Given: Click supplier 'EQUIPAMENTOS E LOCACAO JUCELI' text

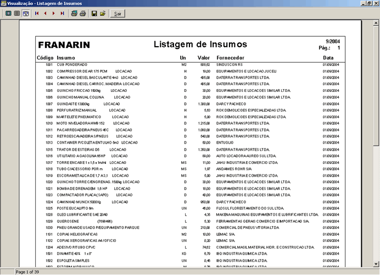Looking at the screenshot, I should tap(246, 71).
